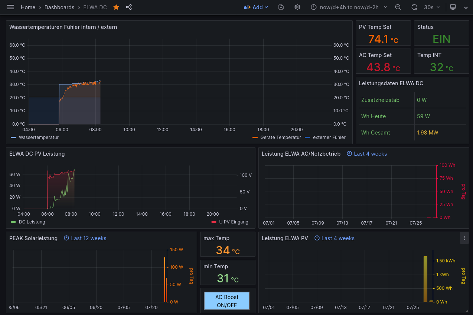Go to Home breadcrumb
The height and width of the screenshot is (315, 473).
click(x=28, y=7)
